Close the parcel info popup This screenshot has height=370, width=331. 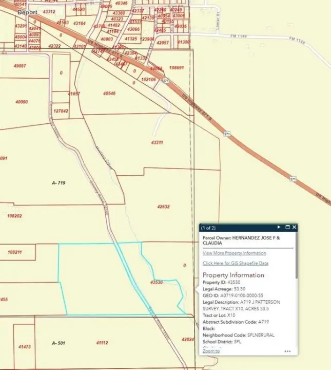click(x=294, y=227)
